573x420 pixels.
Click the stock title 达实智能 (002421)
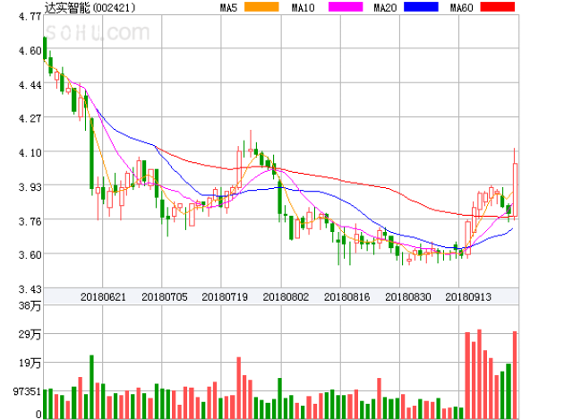coord(90,8)
